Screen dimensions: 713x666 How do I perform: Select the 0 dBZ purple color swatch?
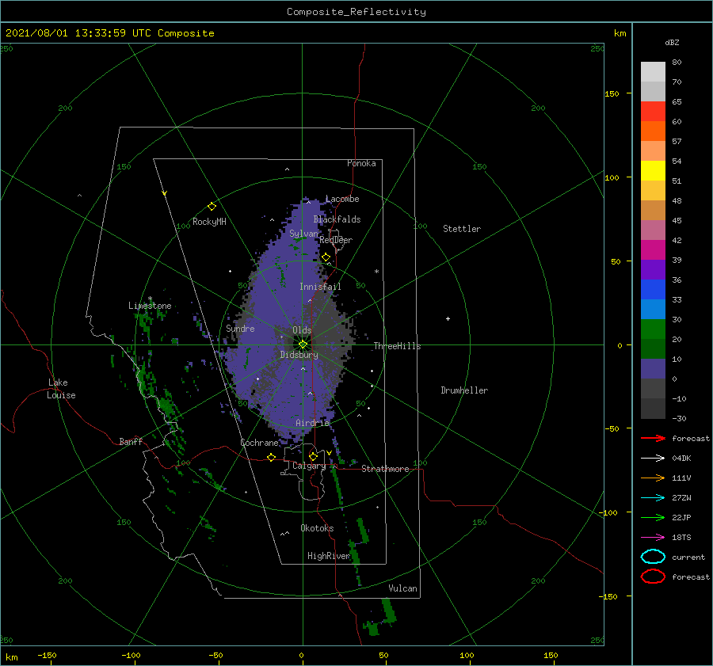coord(653,369)
